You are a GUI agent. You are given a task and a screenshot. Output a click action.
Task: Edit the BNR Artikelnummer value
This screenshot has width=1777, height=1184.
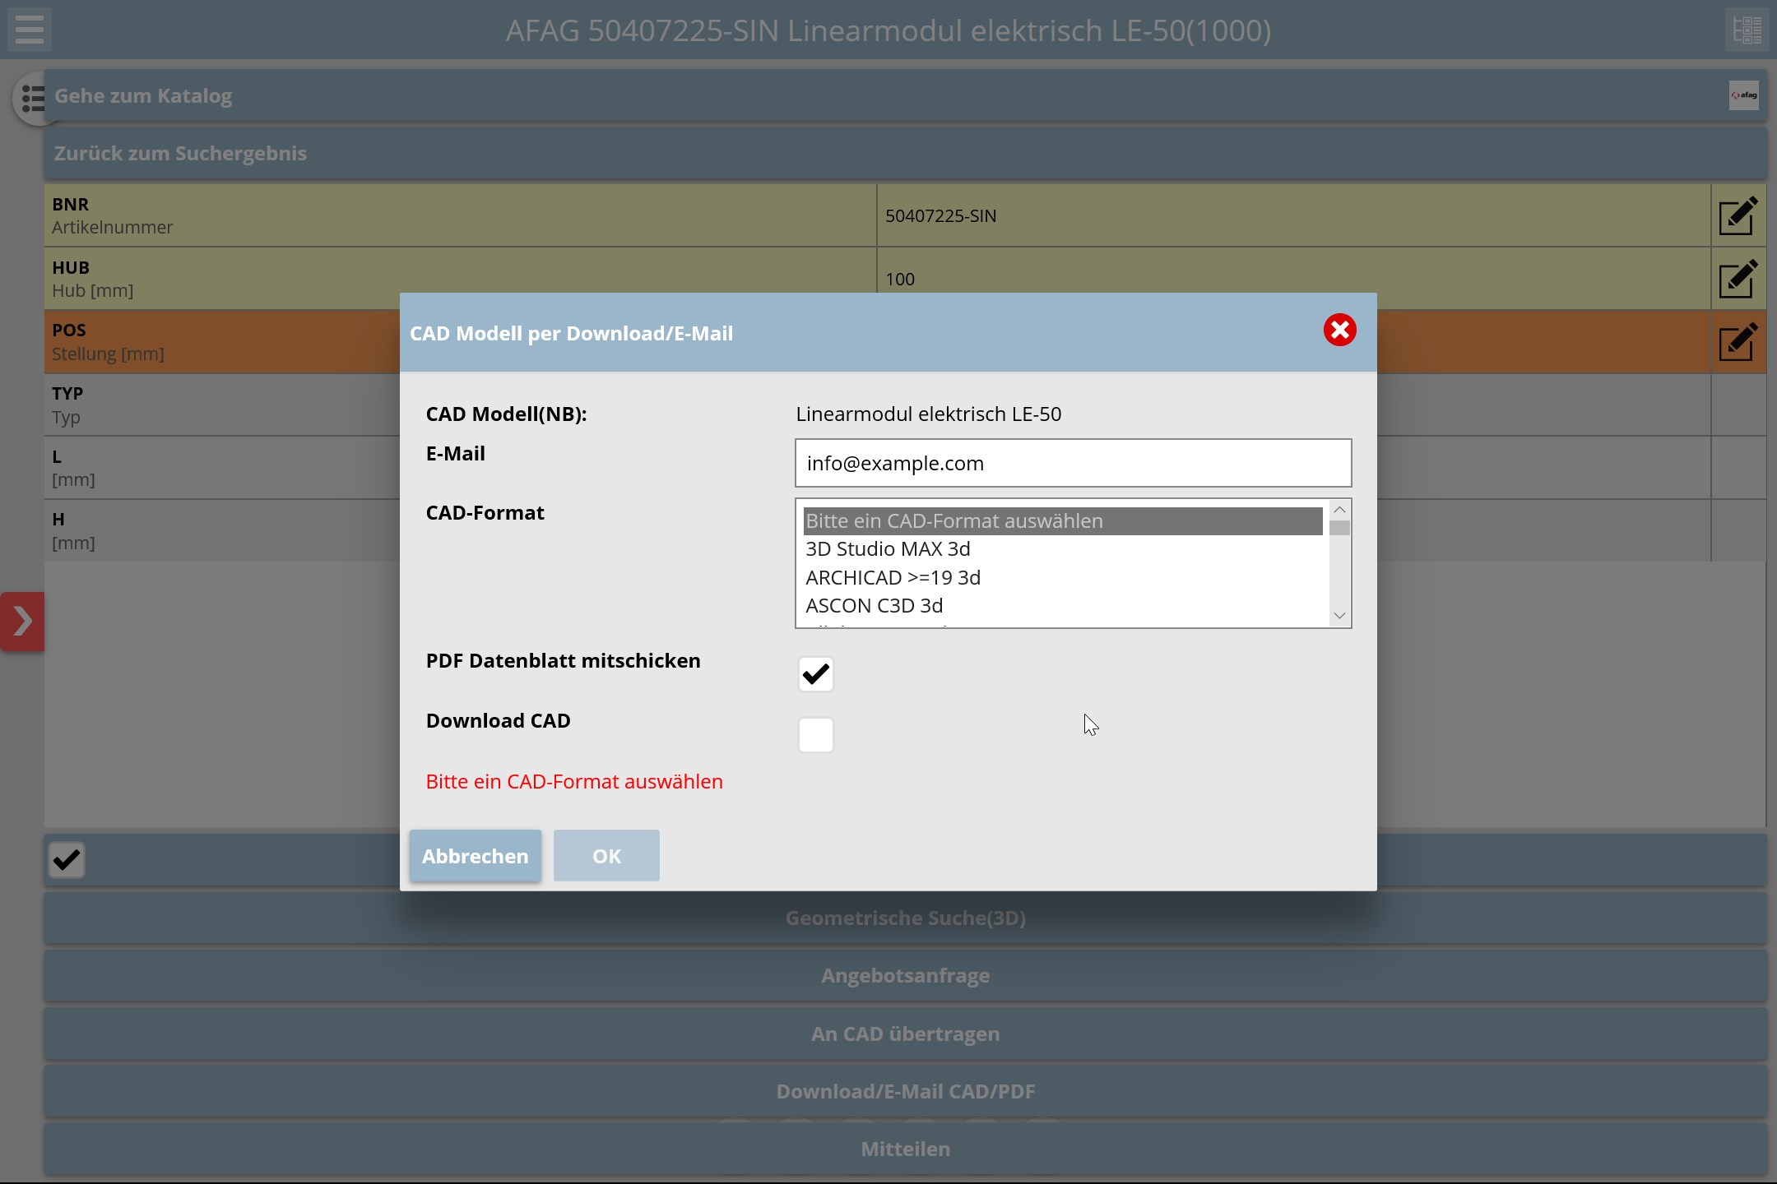[x=1738, y=216]
